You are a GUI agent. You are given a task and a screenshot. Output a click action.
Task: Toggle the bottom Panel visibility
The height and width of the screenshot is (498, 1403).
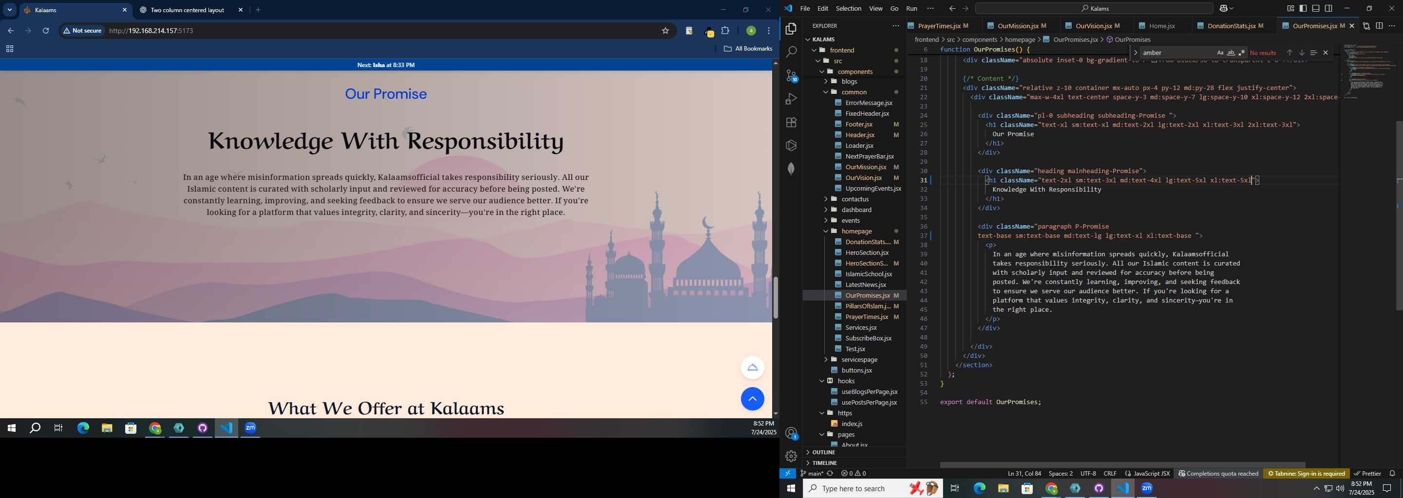pyautogui.click(x=1316, y=9)
